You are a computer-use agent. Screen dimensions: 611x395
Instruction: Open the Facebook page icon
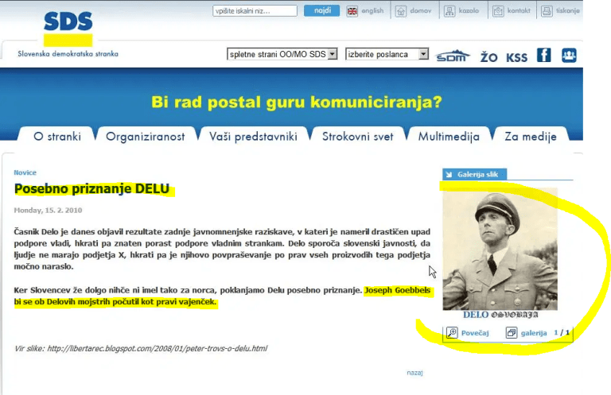pos(543,56)
